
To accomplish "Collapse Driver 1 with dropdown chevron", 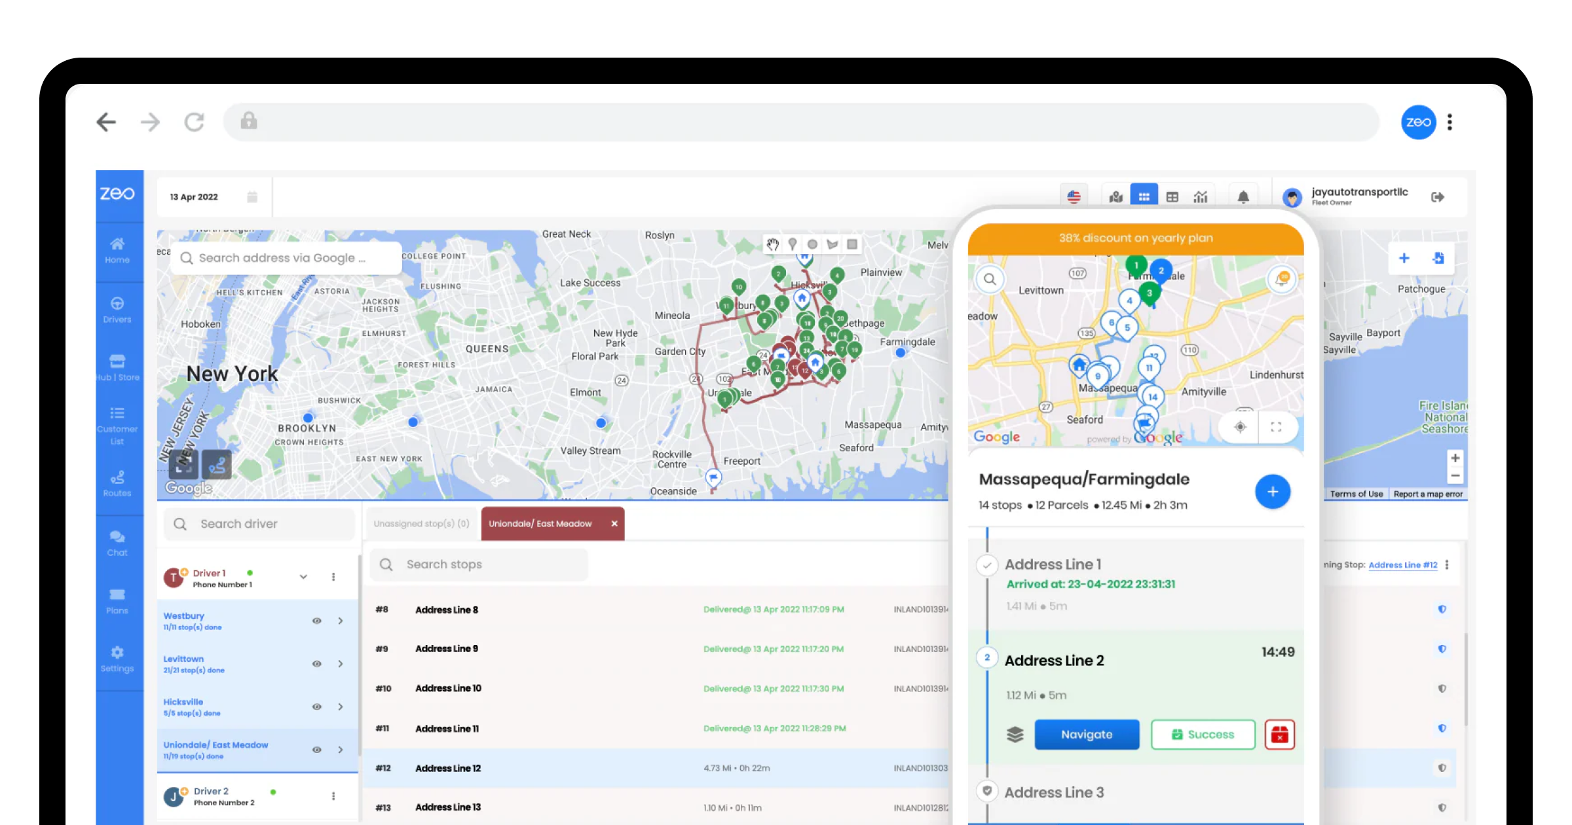I will point(303,577).
